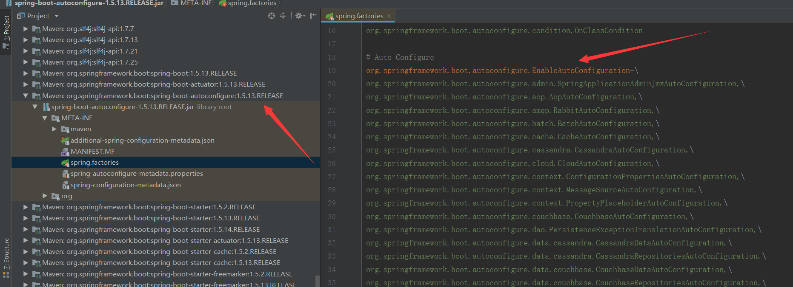
Task: Select spring-autoconfigure-metadata.properties file
Action: pos(137,173)
